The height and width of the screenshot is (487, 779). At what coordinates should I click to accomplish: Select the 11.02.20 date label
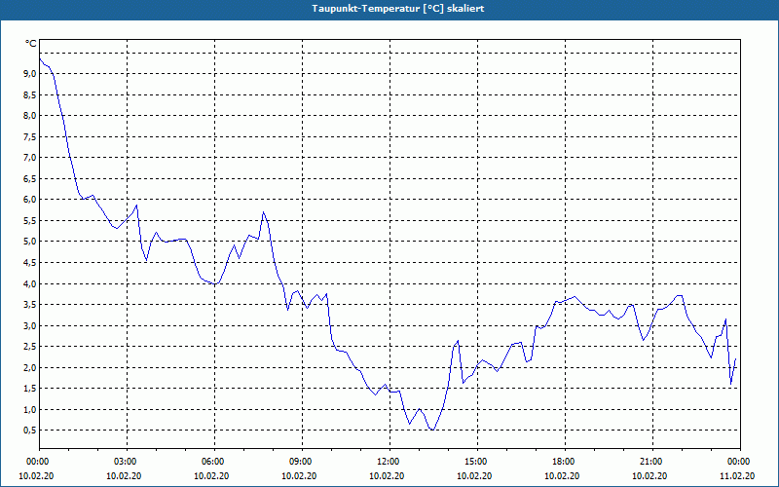[x=737, y=476]
